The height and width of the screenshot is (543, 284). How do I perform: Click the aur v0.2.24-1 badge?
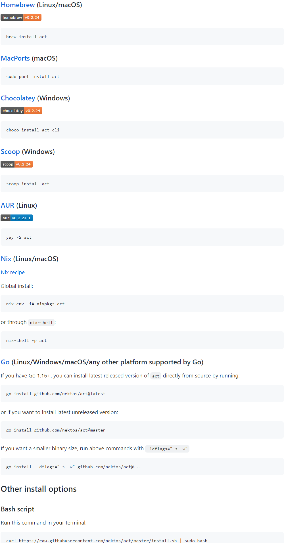[16, 218]
